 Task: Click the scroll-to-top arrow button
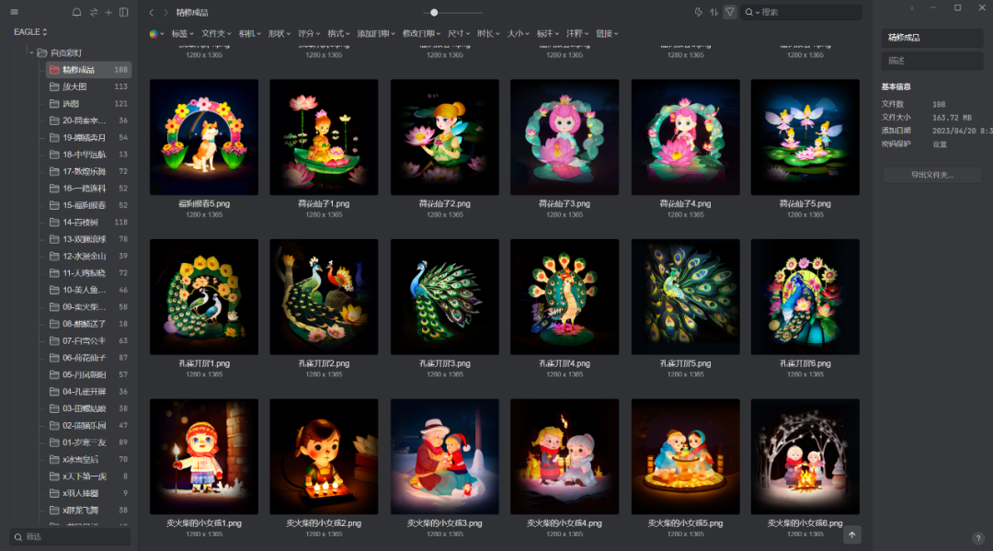coord(851,535)
